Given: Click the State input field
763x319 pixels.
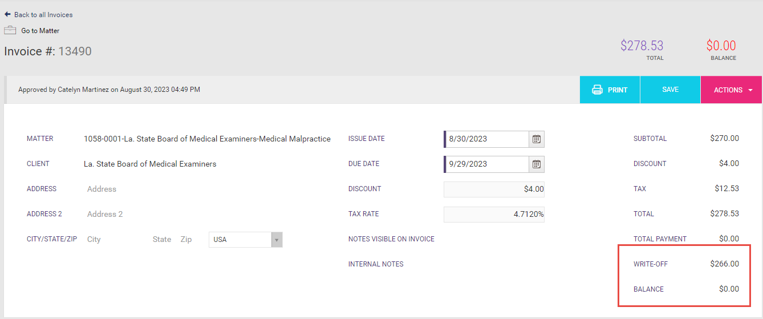Looking at the screenshot, I should [162, 240].
